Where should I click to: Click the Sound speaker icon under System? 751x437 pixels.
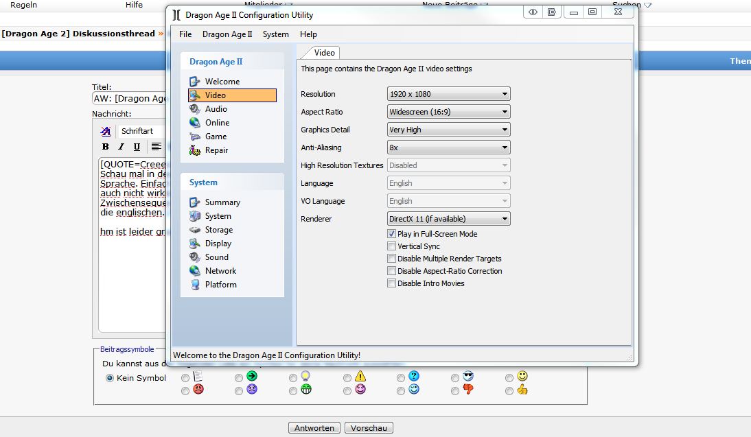coord(194,257)
